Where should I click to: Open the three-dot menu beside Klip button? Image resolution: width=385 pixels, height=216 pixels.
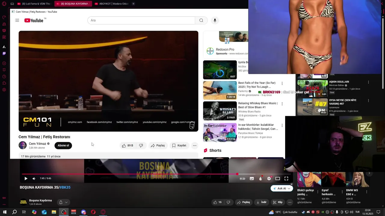click(x=290, y=202)
